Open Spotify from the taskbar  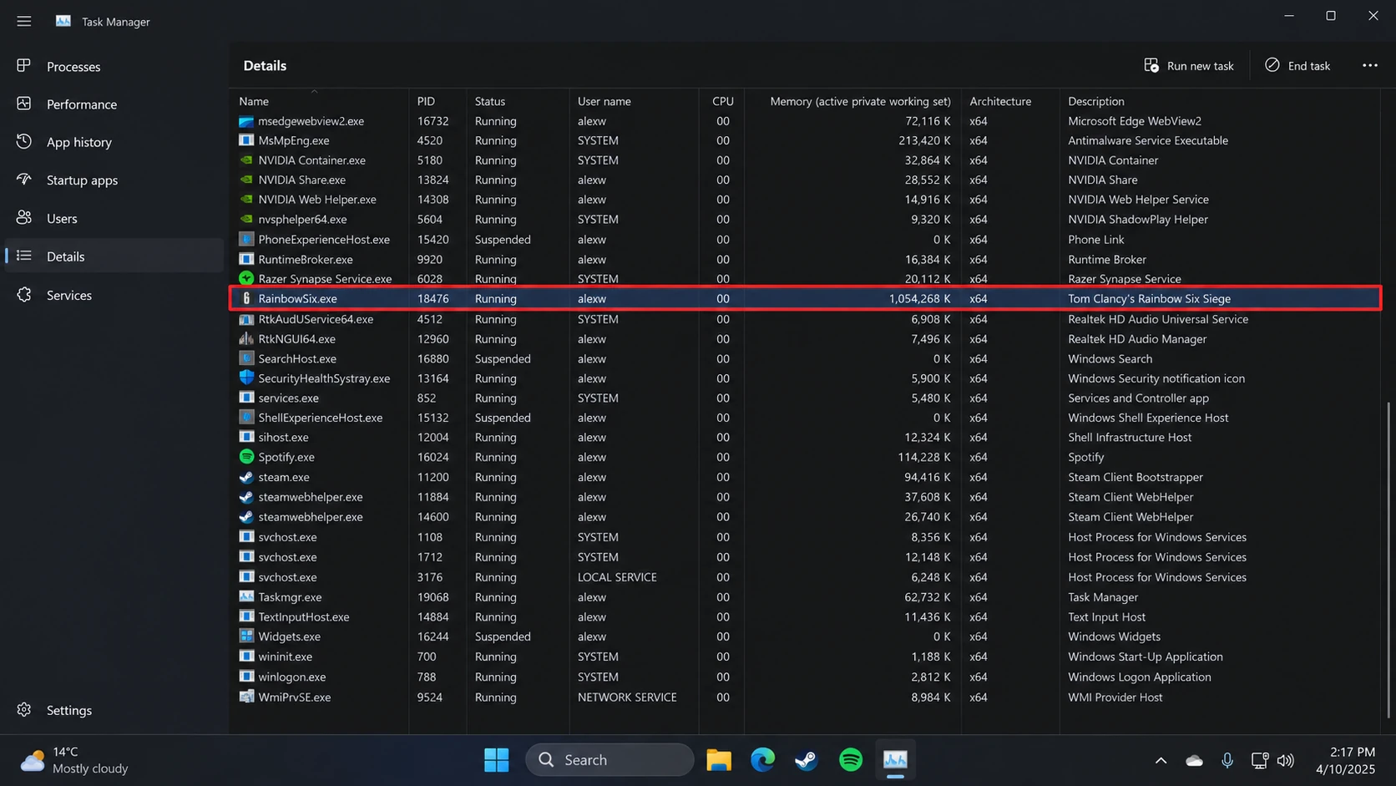click(x=851, y=760)
